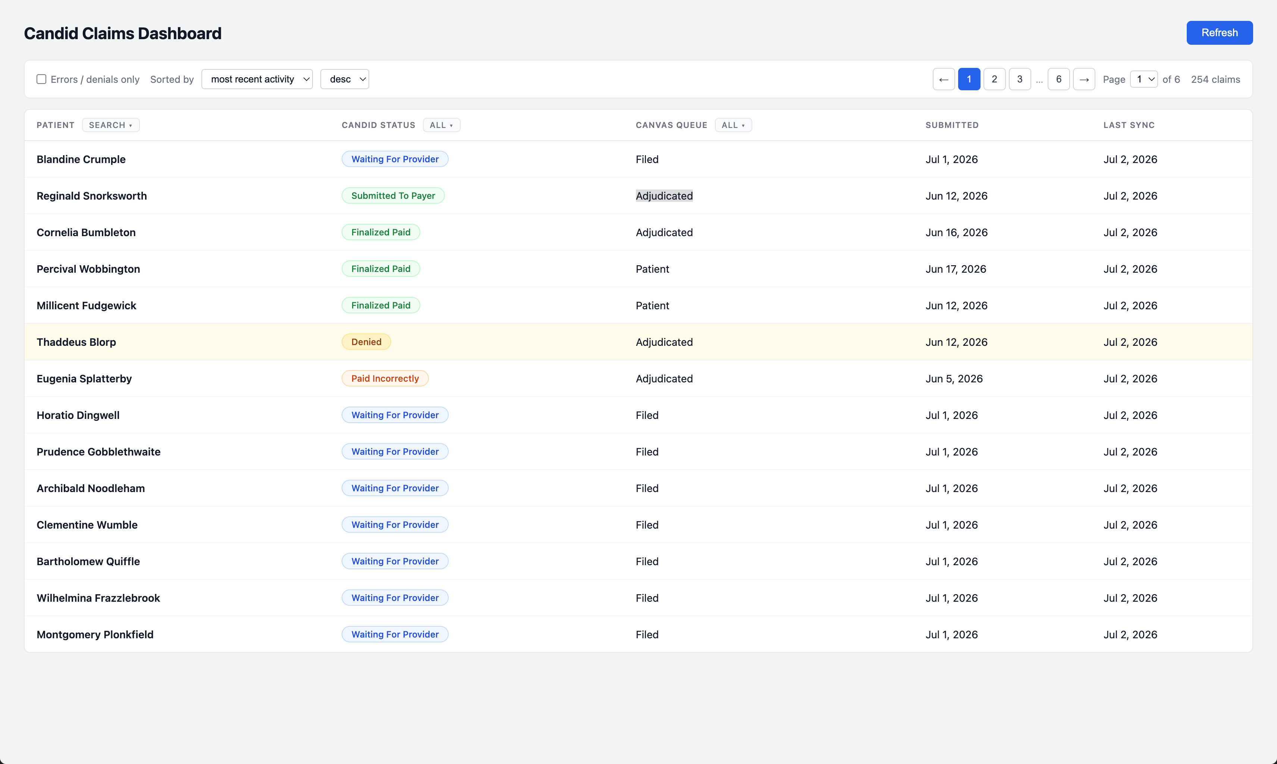
Task: Click the Submitted To Payer status badge
Action: 393,195
